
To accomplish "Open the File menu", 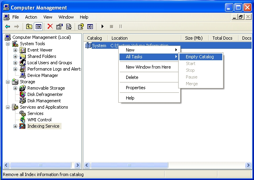I will click(15, 17).
